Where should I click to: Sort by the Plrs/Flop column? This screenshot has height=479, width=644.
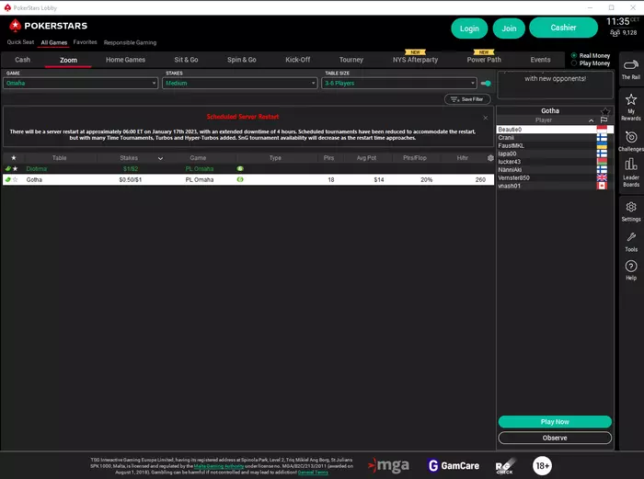(x=415, y=158)
